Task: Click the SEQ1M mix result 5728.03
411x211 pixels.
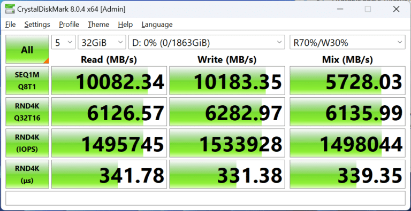Action: [347, 80]
